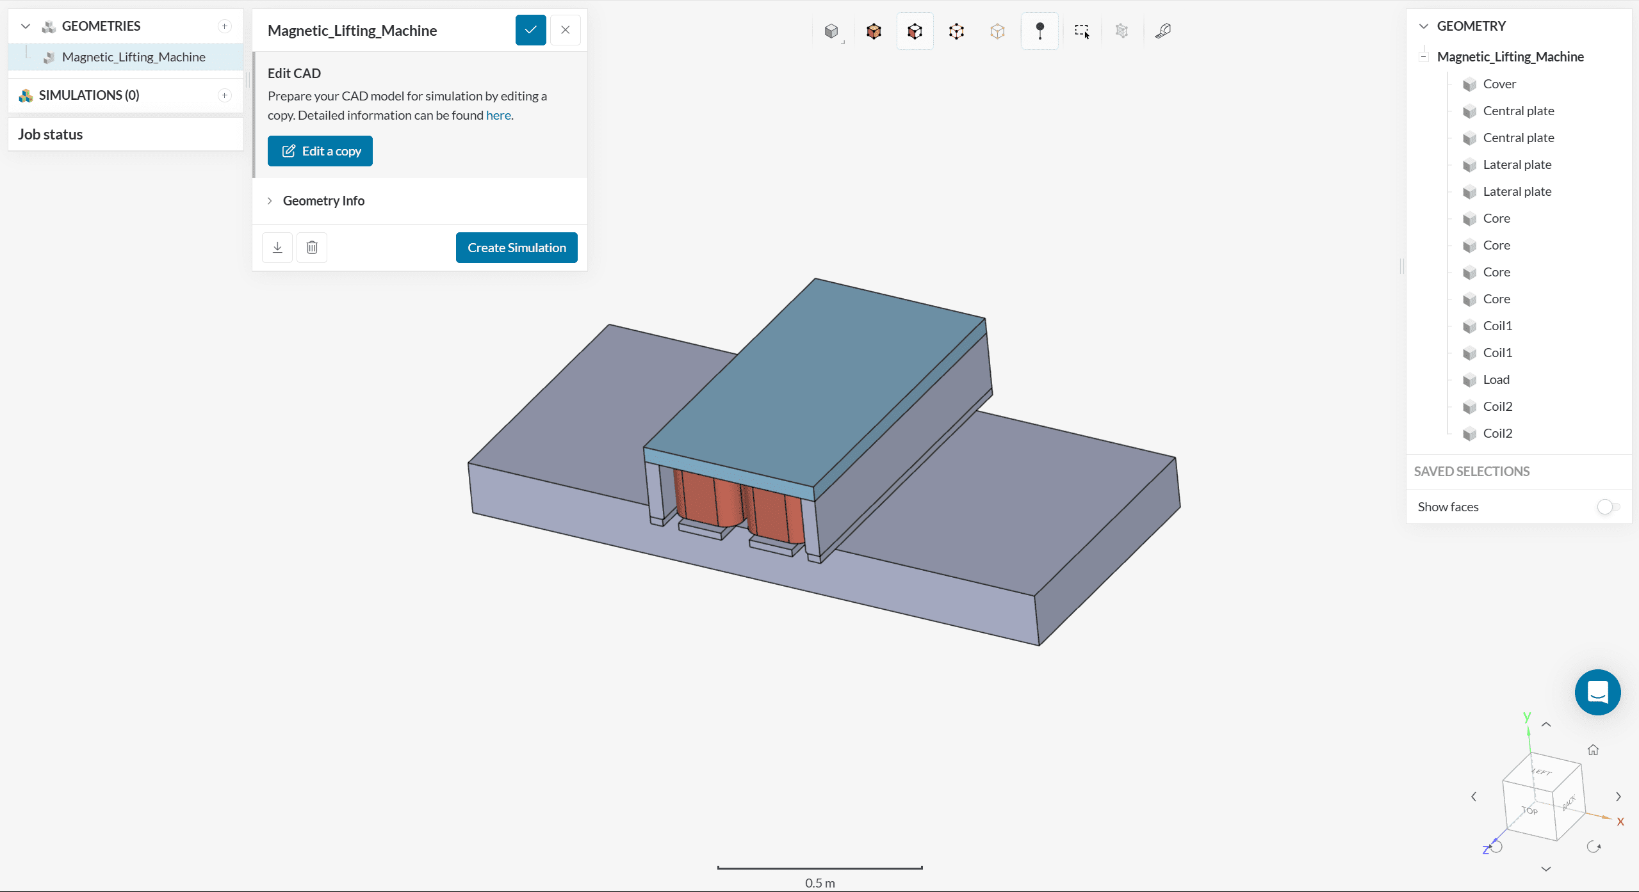Expand the Geometry Info section

point(323,201)
